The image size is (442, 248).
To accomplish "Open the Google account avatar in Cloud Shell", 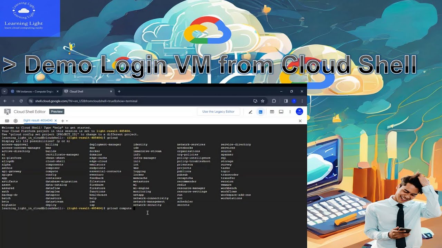I will (x=299, y=112).
